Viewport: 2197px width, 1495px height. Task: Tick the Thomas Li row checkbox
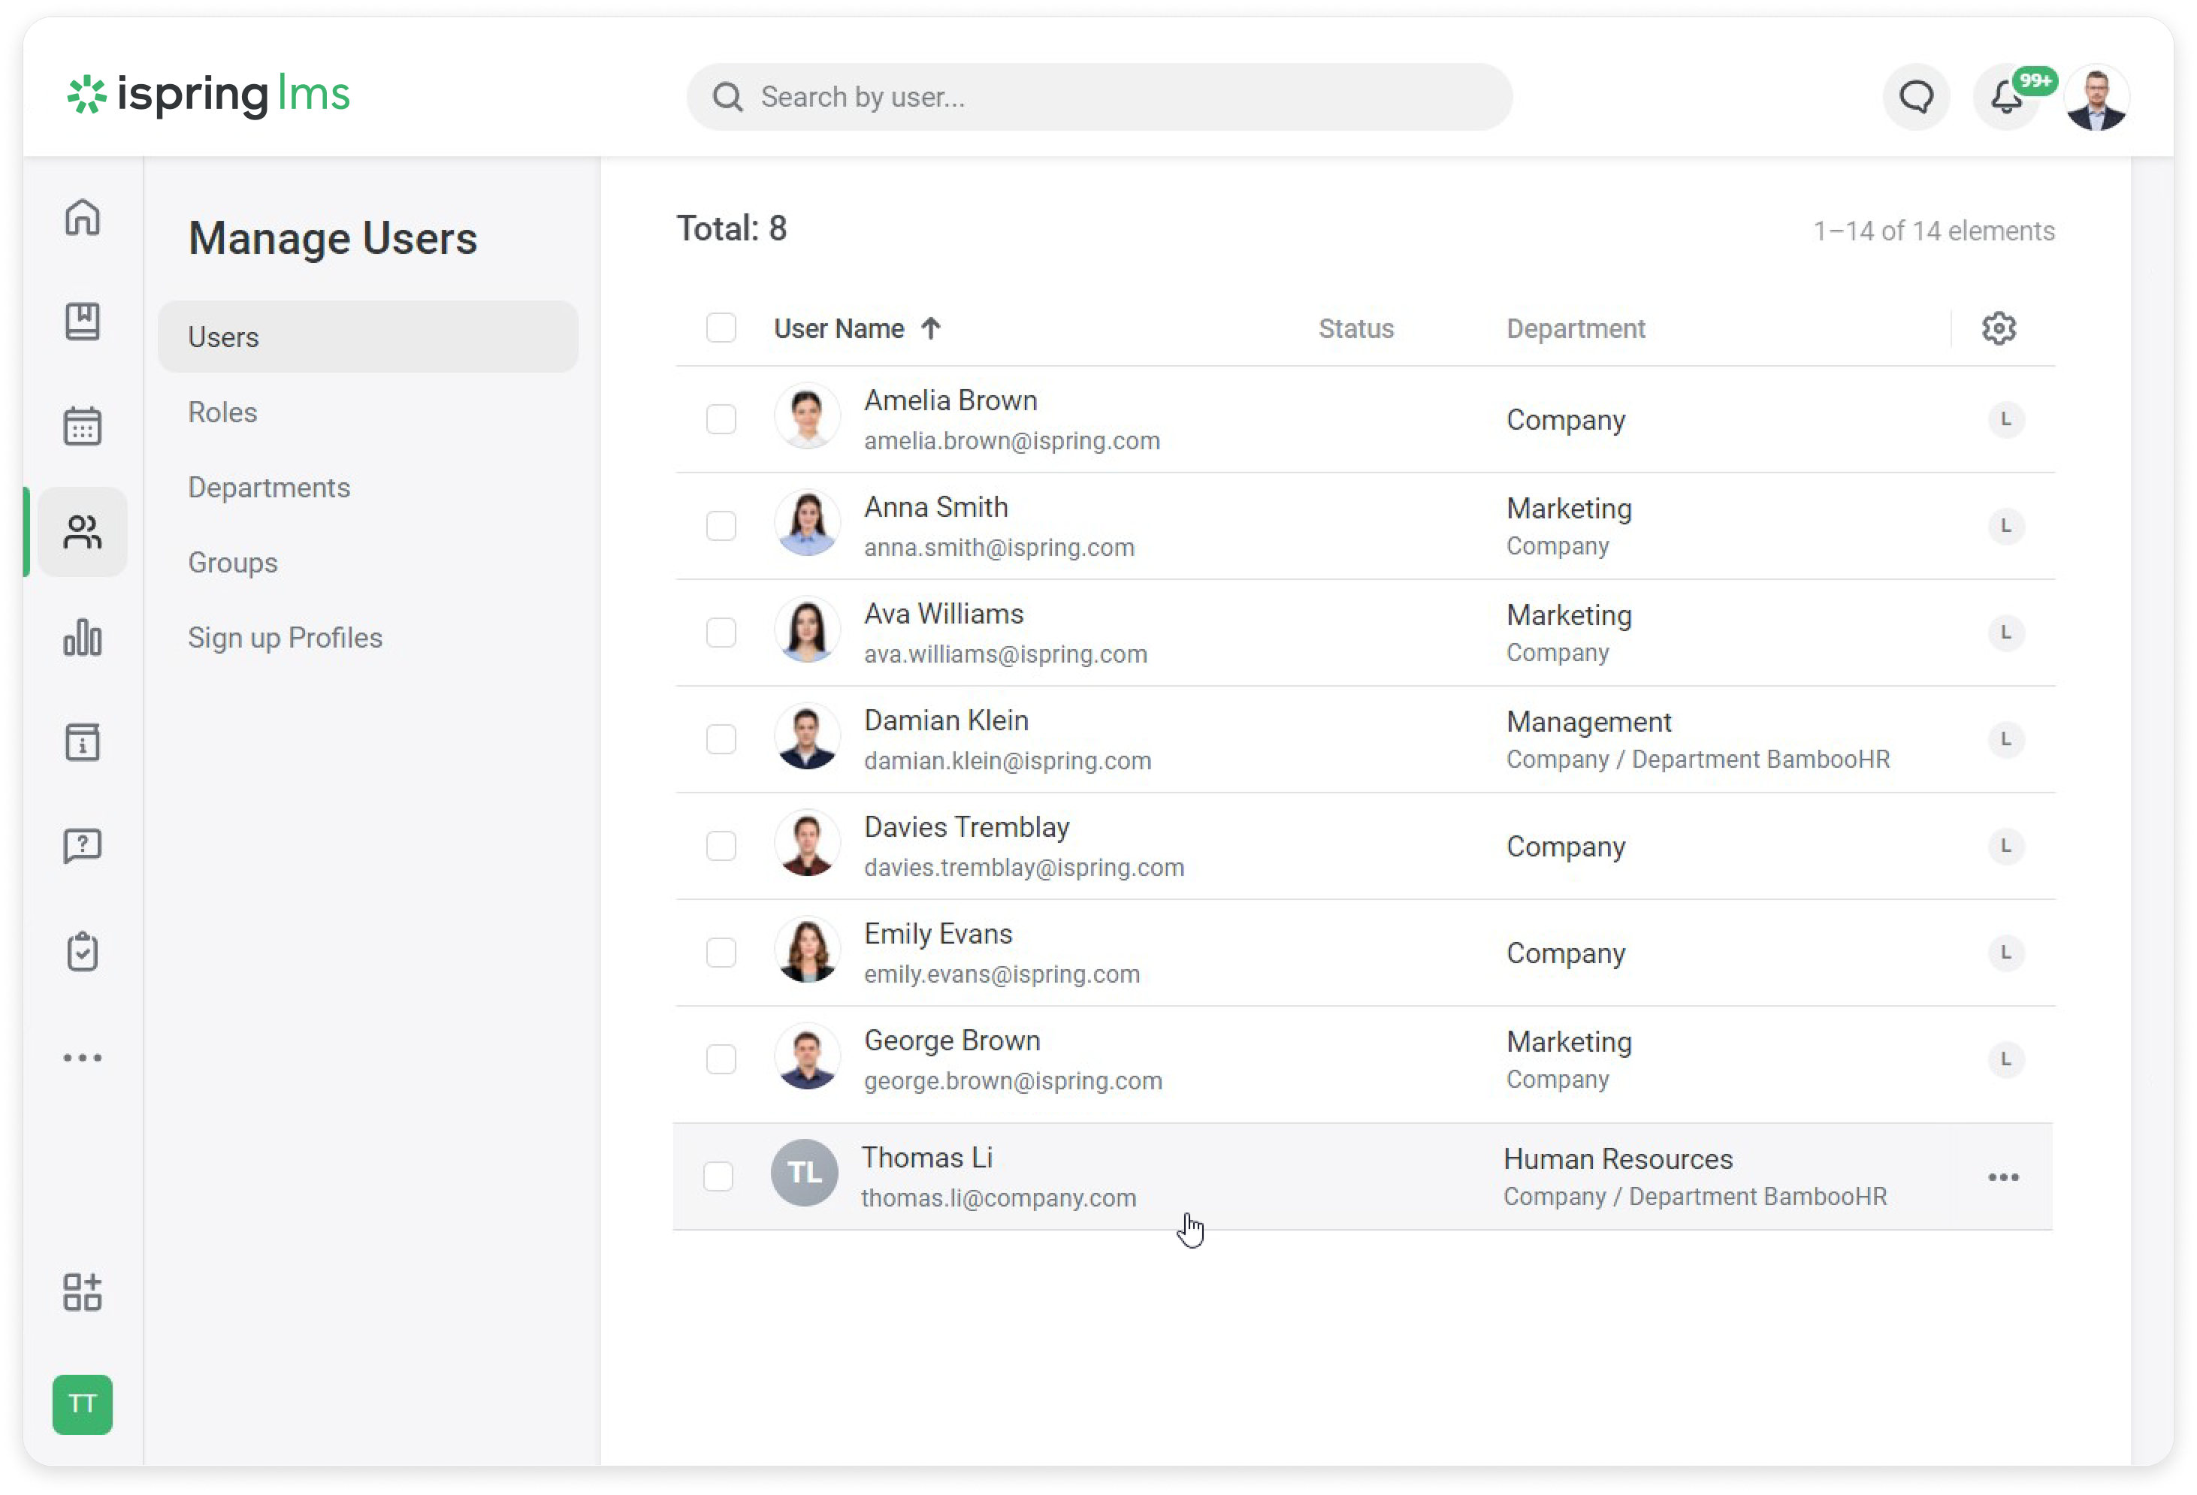point(718,1176)
